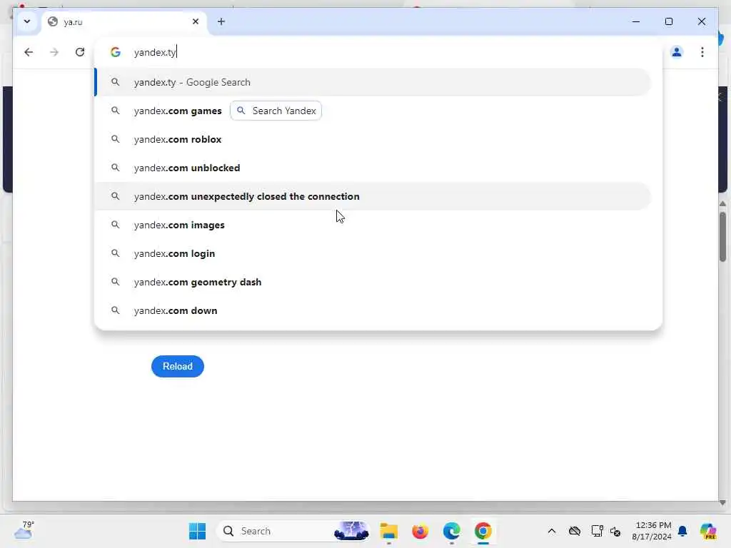Click the blue Reload button
Image resolution: width=731 pixels, height=548 pixels.
178,366
